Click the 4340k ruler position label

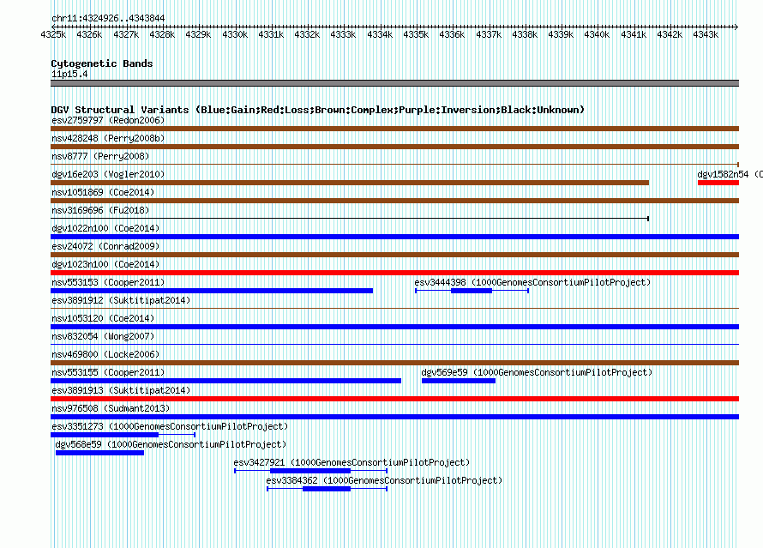click(x=597, y=34)
